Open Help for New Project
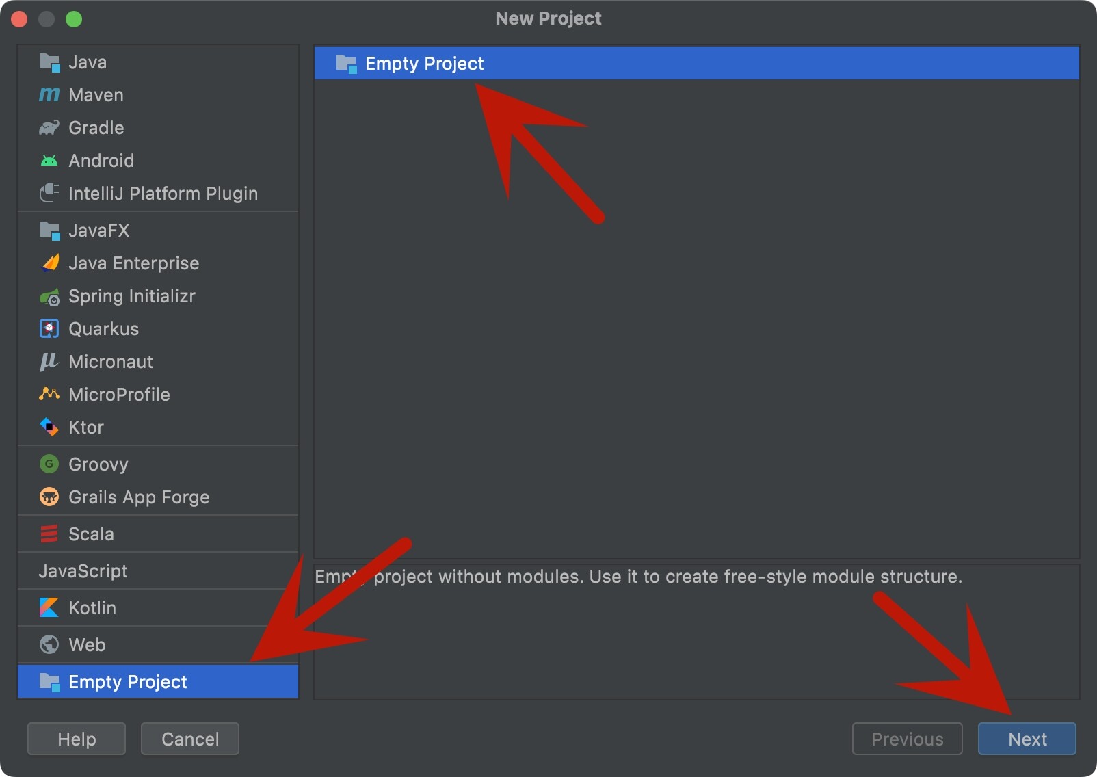 pos(77,739)
